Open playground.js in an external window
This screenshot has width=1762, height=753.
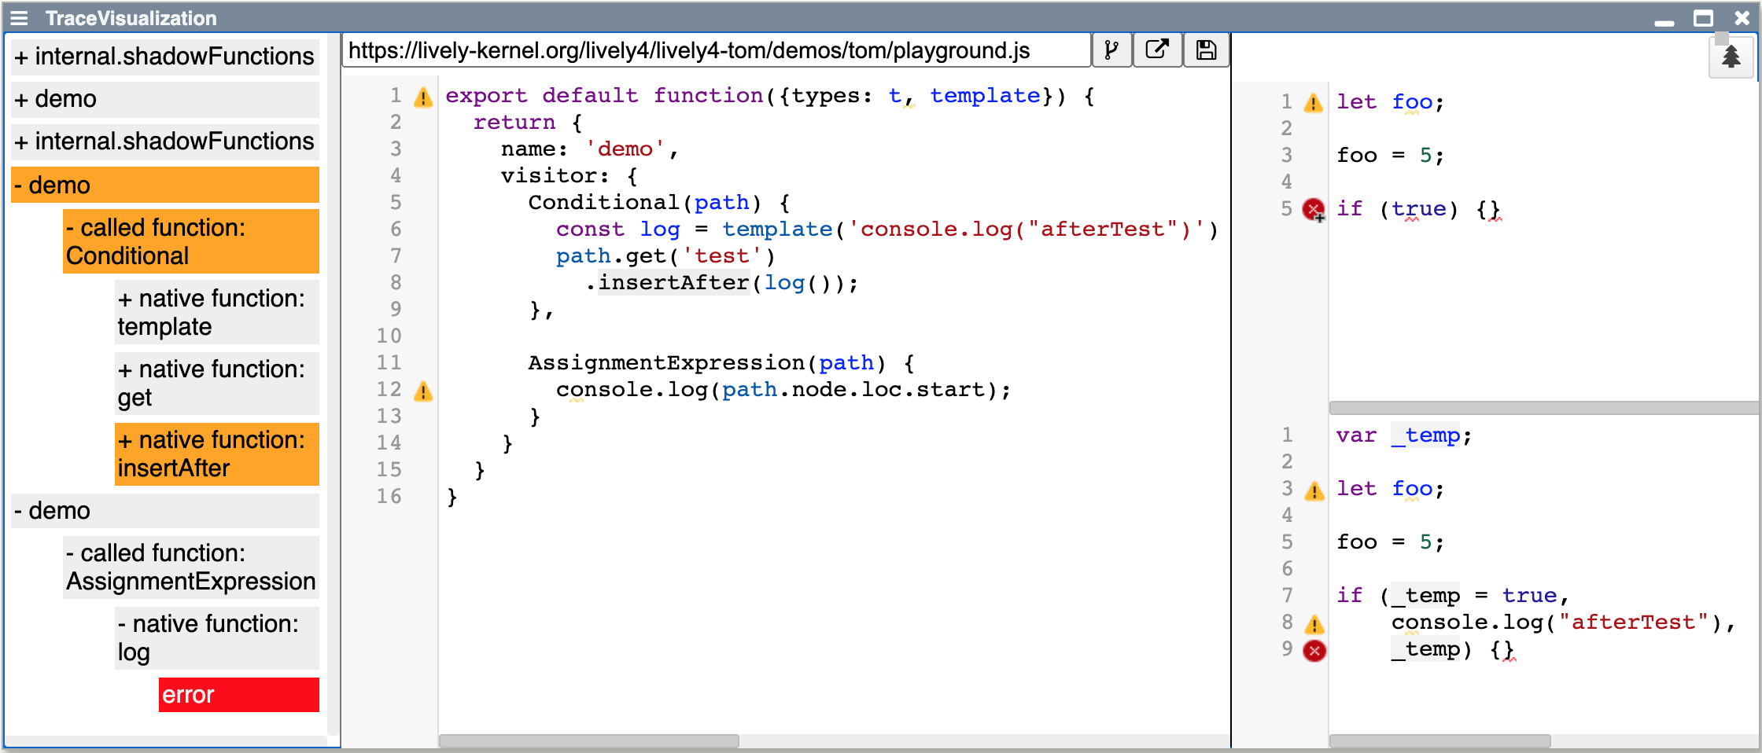(1157, 49)
